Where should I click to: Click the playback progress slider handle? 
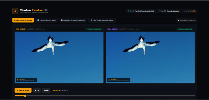(x=25, y=96)
